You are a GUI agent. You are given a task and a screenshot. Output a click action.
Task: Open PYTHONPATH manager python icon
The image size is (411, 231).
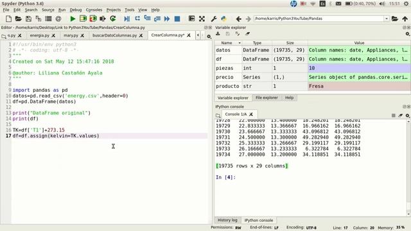223,19
